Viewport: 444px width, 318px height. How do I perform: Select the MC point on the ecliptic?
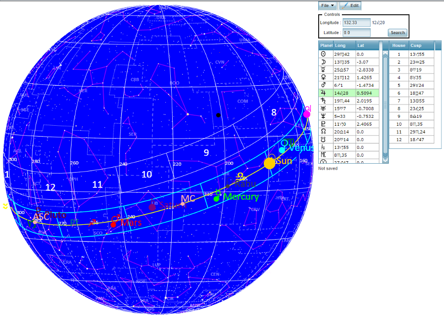183,203
